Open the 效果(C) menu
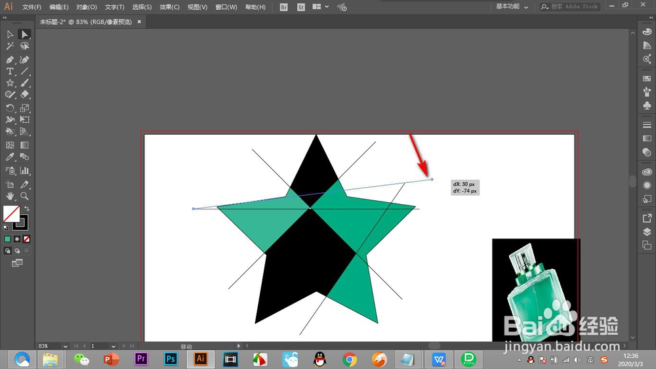Viewport: 656px width, 369px height. tap(169, 7)
